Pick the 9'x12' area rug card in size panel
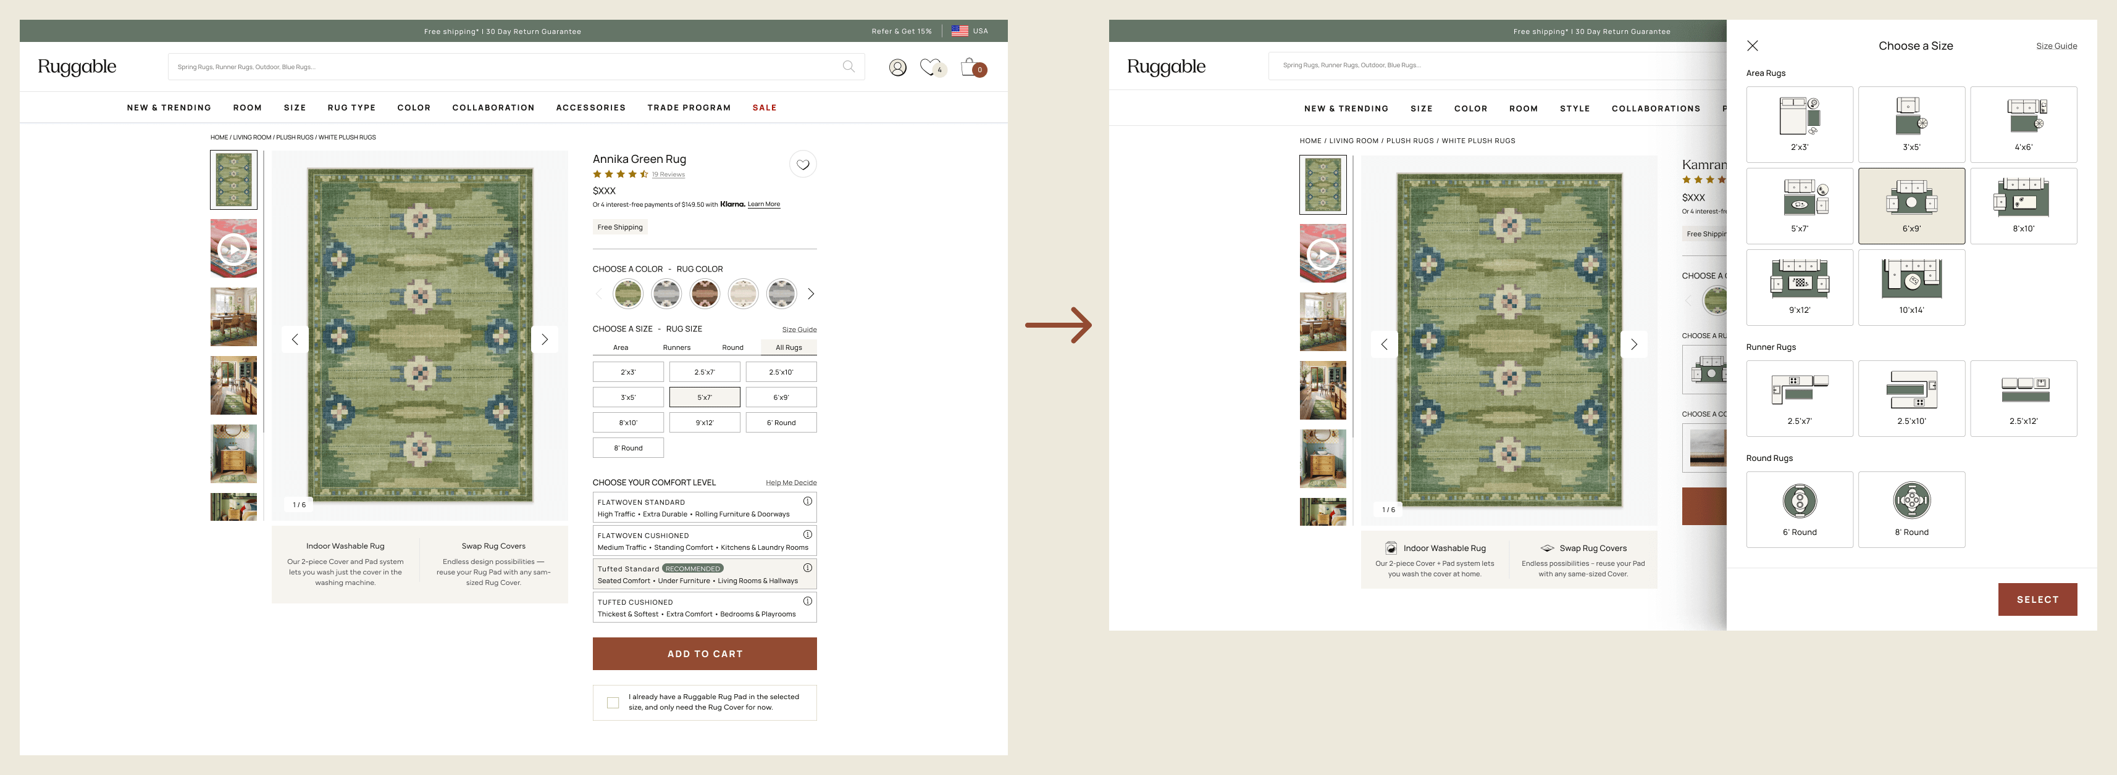 pos(1800,288)
